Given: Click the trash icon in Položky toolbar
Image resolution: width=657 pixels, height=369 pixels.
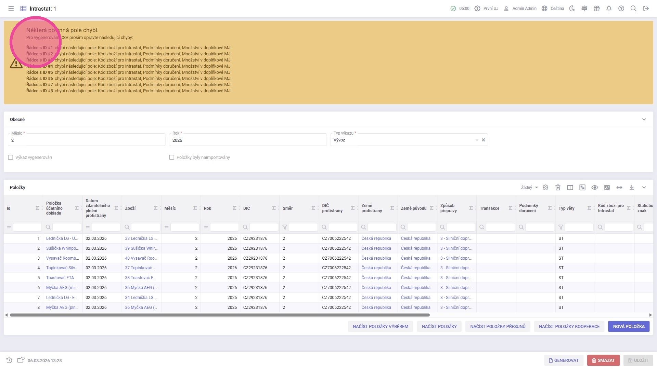Looking at the screenshot, I should tap(558, 188).
